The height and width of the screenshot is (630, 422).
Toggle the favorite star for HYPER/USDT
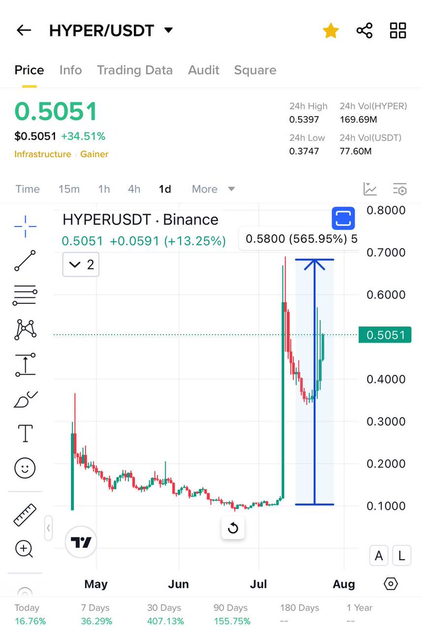(331, 30)
